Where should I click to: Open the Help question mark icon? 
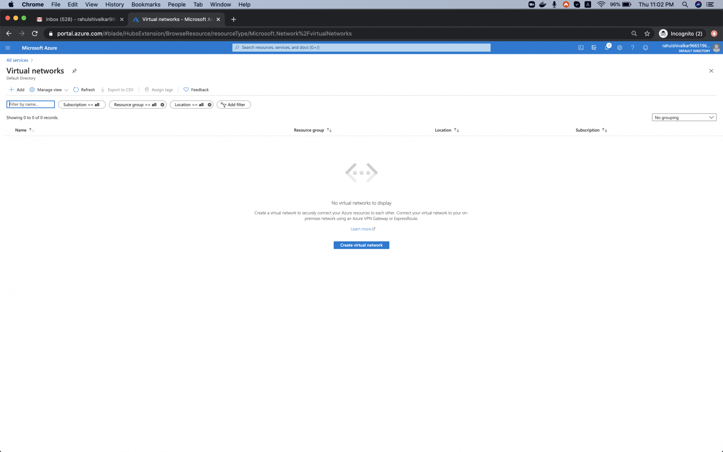click(633, 47)
